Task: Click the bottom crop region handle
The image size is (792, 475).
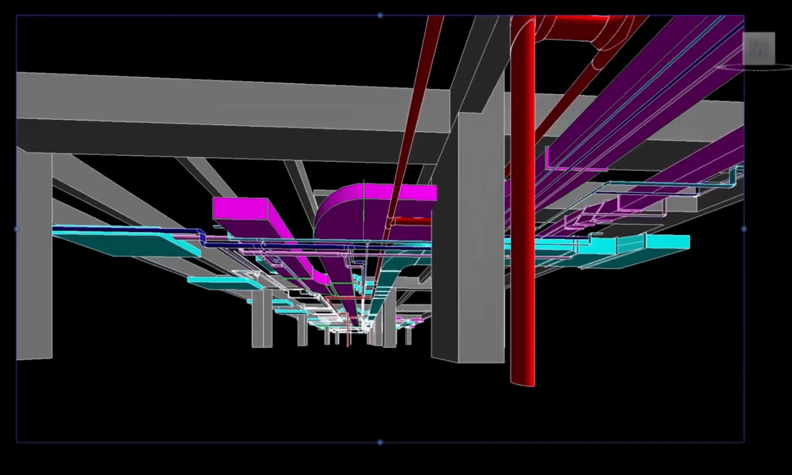Action: coord(380,442)
